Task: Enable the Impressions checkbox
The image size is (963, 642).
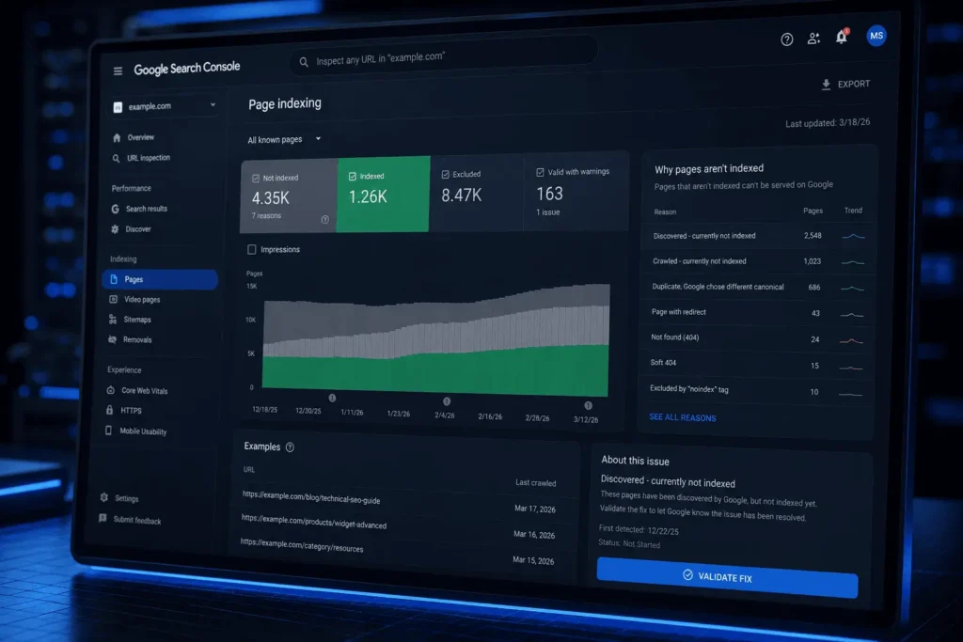Action: tap(252, 250)
